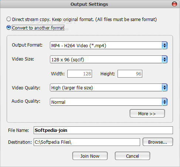Click the Destination path field

pyautogui.click(x=87, y=142)
